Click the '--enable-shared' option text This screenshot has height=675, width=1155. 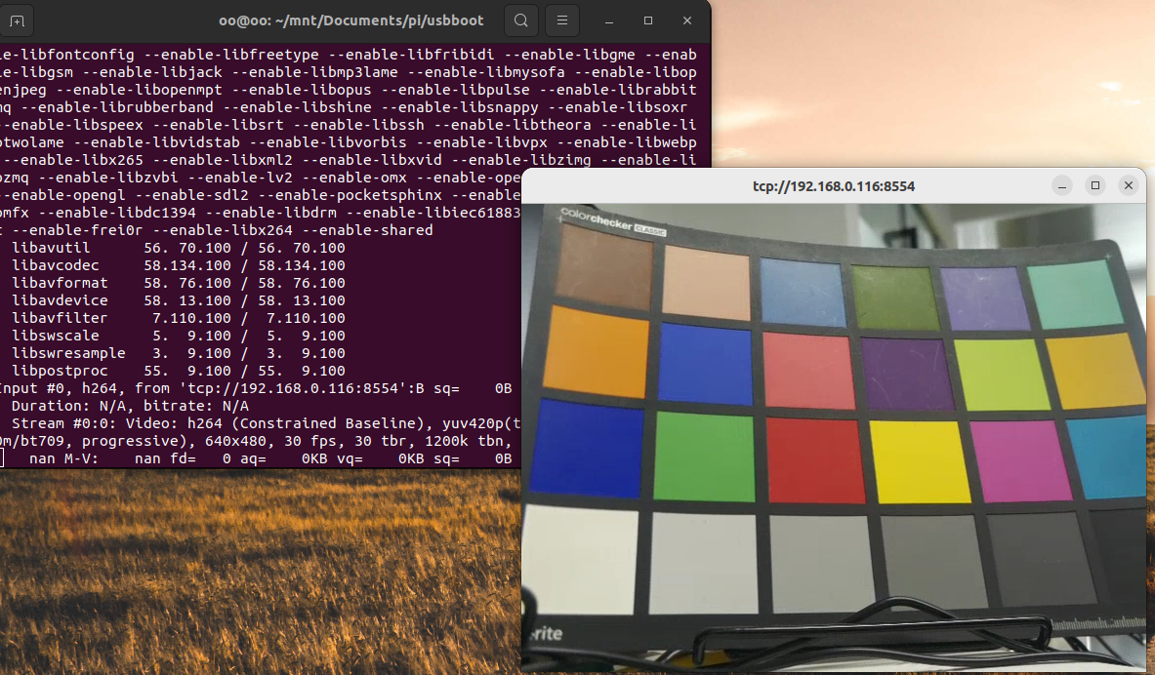pyautogui.click(x=367, y=231)
